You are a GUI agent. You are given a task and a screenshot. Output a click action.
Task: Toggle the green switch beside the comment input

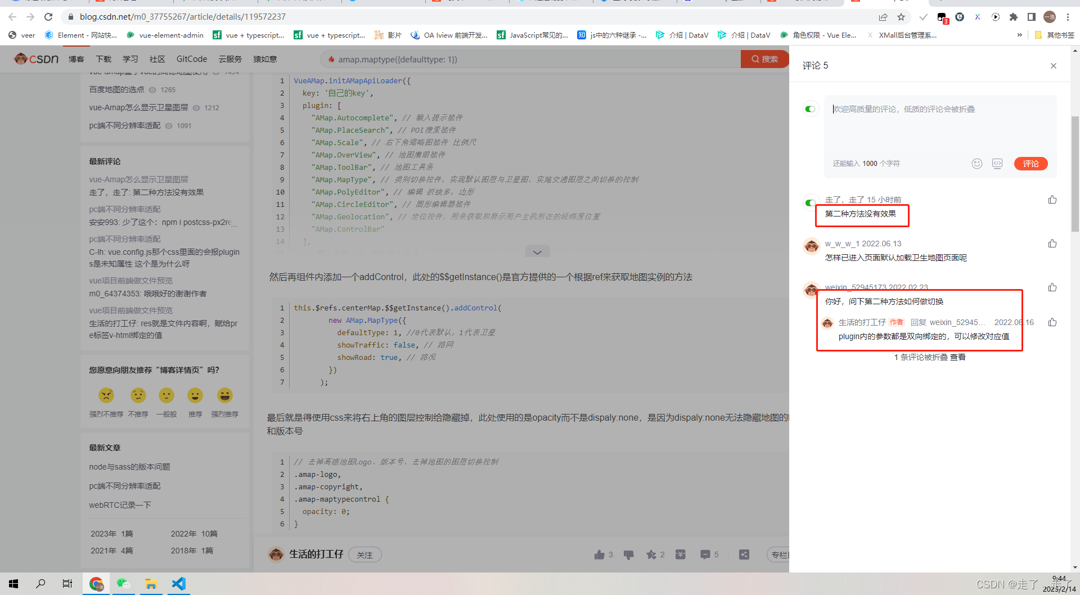(810, 109)
